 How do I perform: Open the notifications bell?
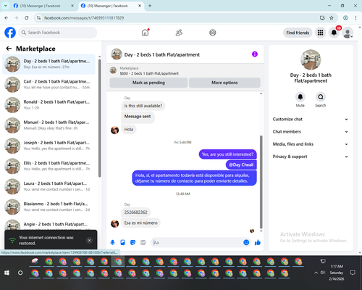(x=334, y=33)
